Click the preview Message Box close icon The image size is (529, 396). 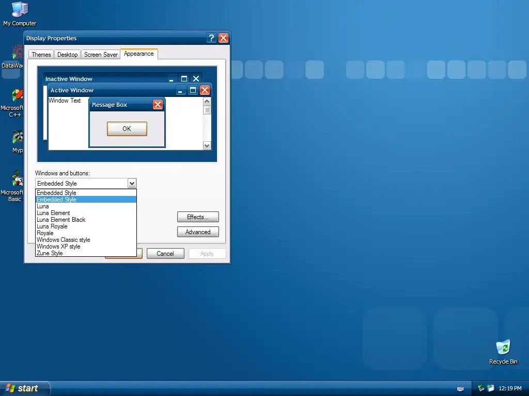pos(158,104)
